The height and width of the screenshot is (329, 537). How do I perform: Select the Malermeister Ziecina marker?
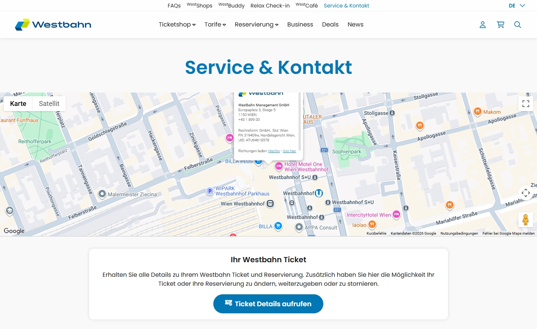[x=102, y=194]
